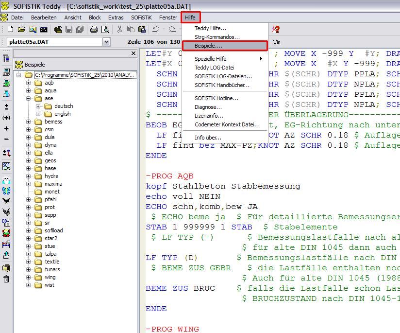
Task: Click the find-in-files magnifier folder icon
Action: [x=33, y=29]
